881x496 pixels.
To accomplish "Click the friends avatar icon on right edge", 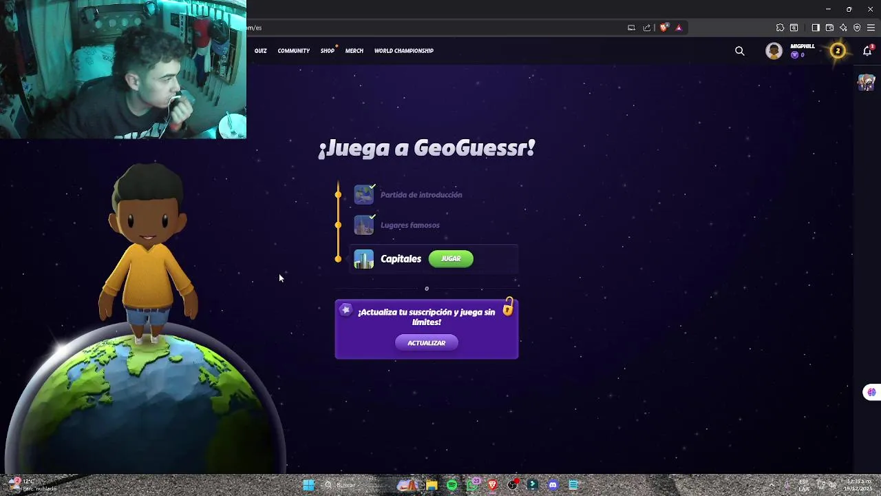I will 866,82.
